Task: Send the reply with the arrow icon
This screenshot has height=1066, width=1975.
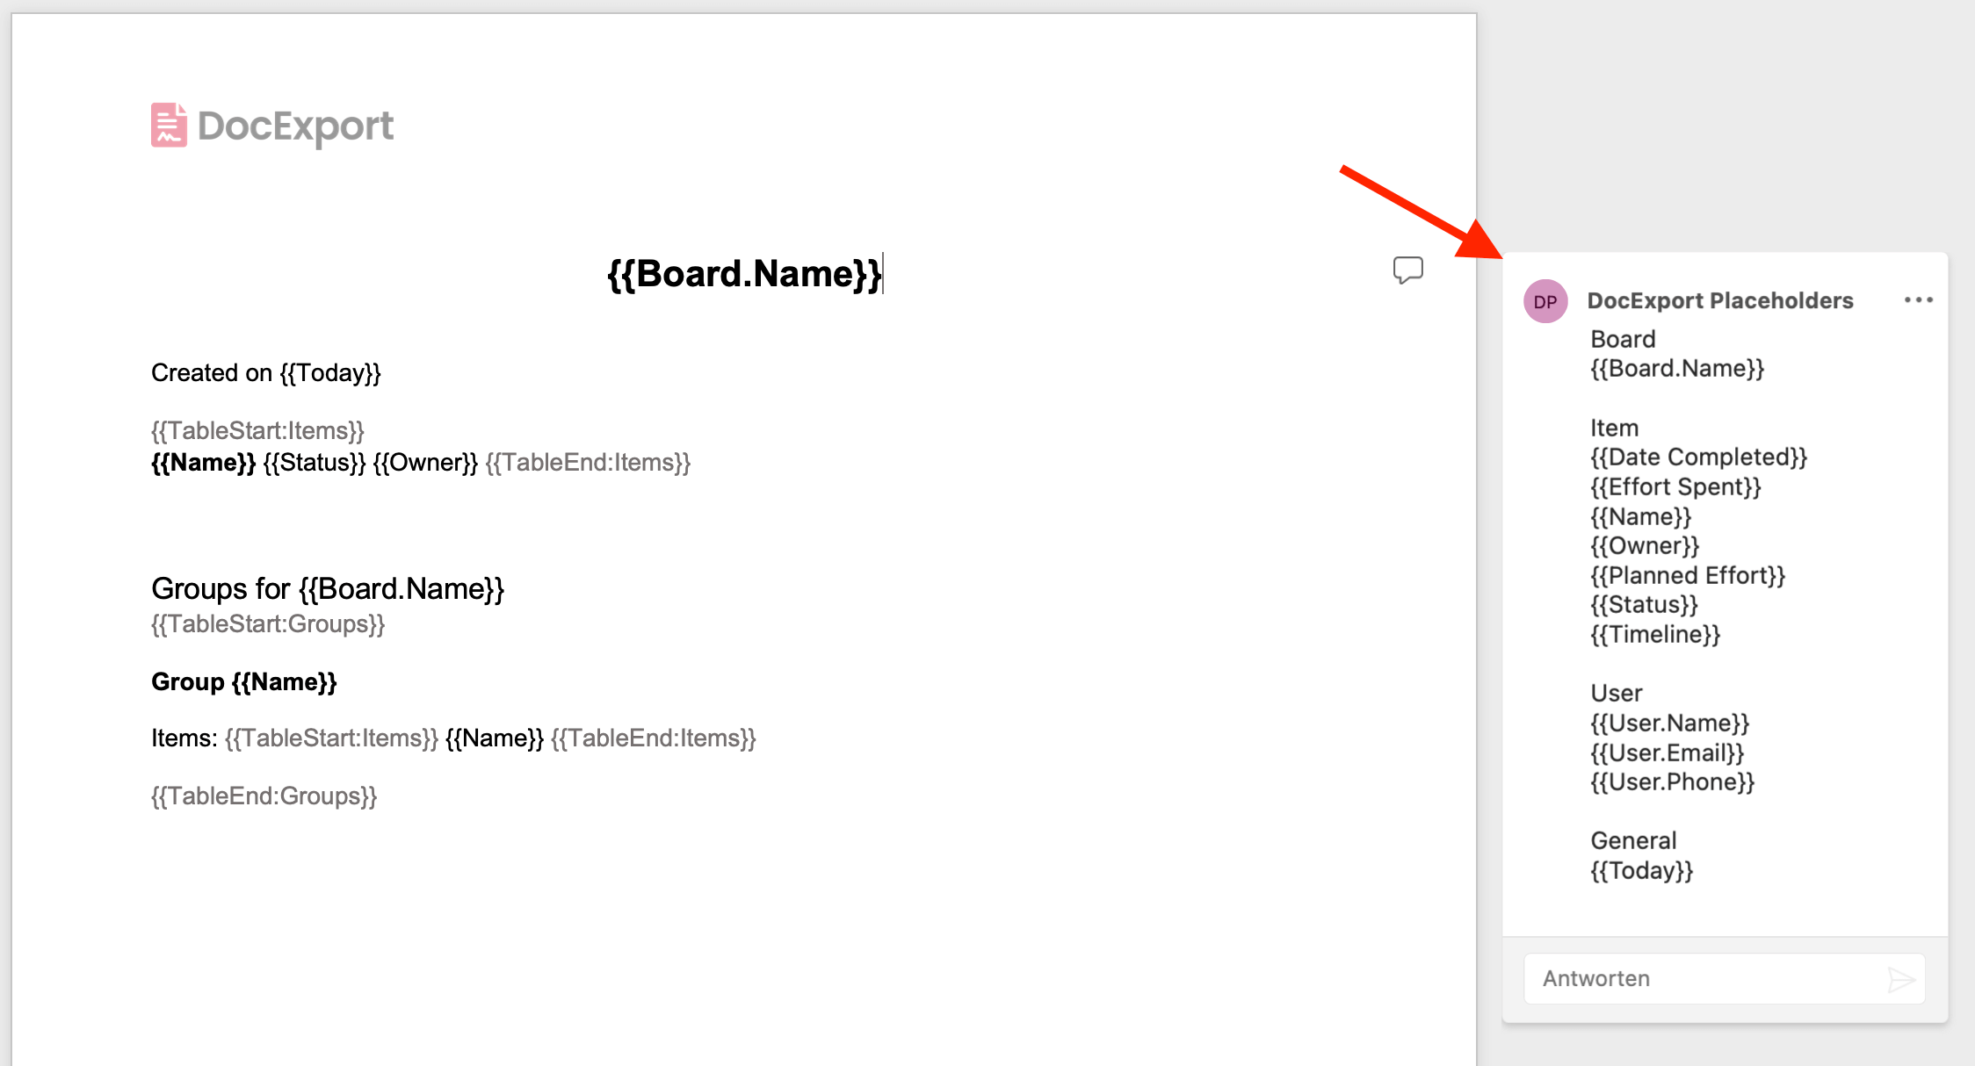Action: 1900,979
